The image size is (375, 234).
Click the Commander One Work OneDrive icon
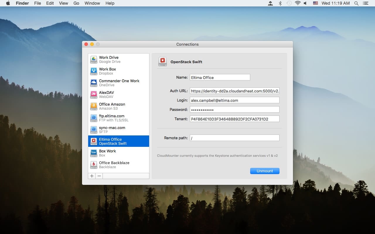point(93,83)
